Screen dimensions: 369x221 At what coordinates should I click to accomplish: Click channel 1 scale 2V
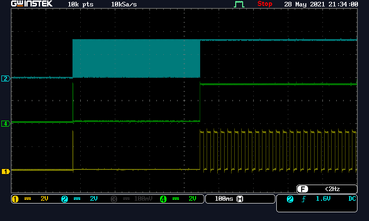pos(44,199)
